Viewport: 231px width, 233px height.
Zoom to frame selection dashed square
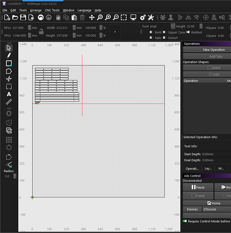pos(124,17)
